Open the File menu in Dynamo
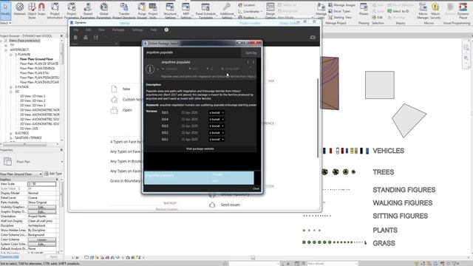Screen dimensions: 473x266 (x=75, y=30)
